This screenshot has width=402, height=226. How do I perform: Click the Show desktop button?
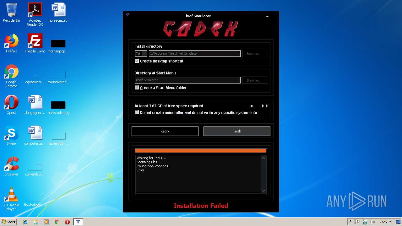tap(399, 222)
